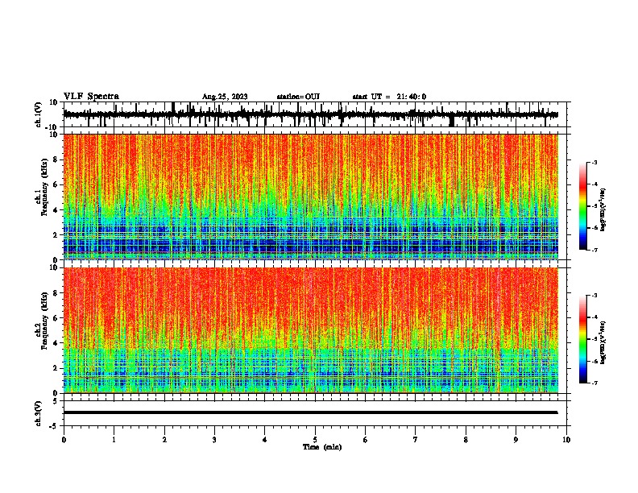638x493 pixels.
Task: Click the log(PSD) label of the ch.1 color bar
Action: pos(603,210)
